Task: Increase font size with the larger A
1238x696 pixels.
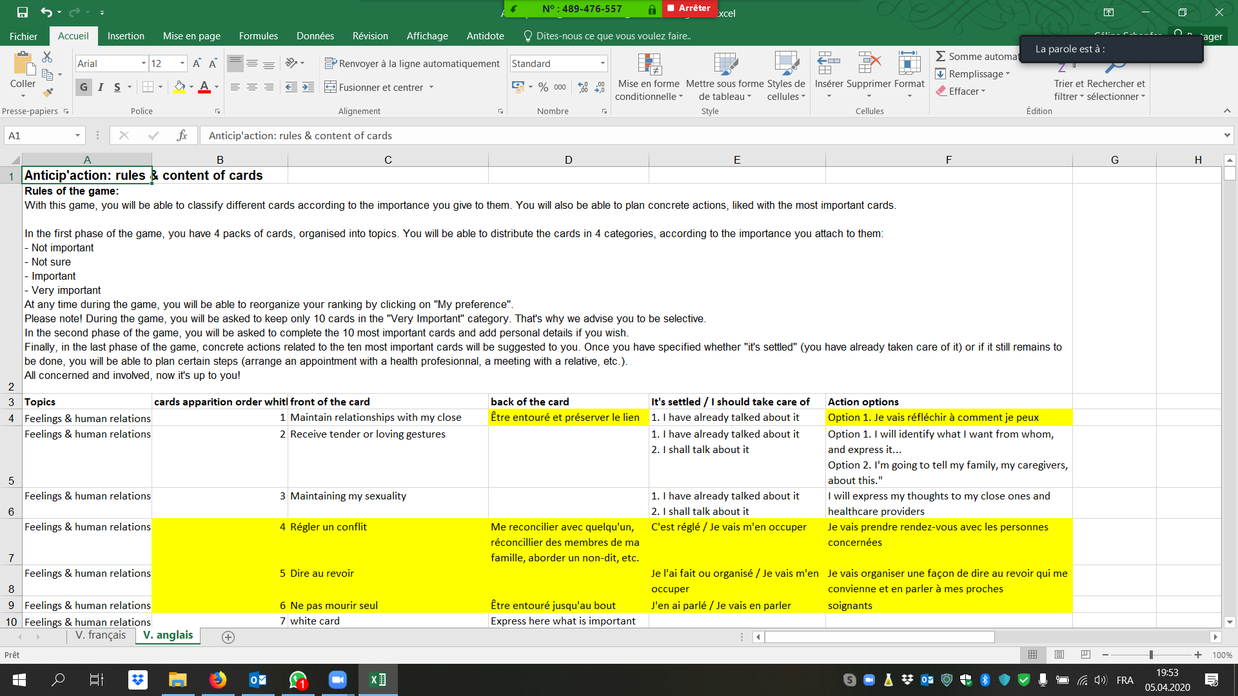Action: pyautogui.click(x=197, y=63)
